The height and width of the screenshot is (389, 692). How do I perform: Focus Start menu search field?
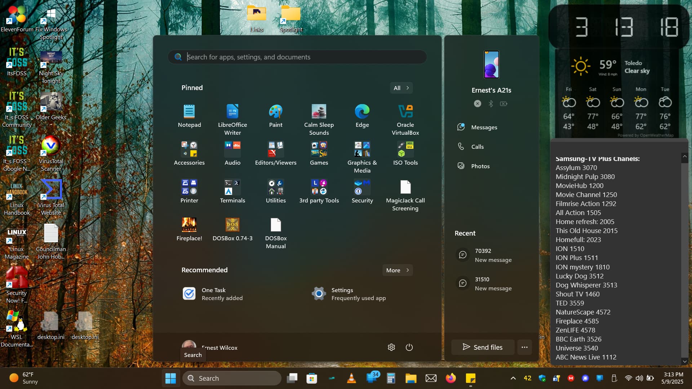pos(297,57)
